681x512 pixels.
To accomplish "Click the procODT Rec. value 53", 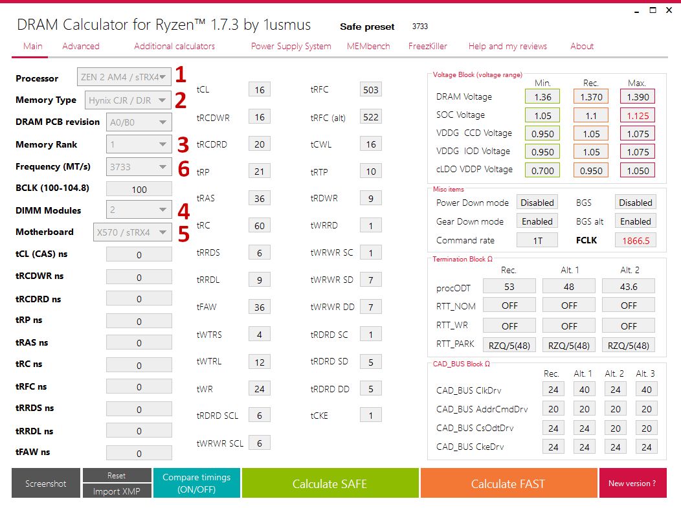I will tap(509, 287).
